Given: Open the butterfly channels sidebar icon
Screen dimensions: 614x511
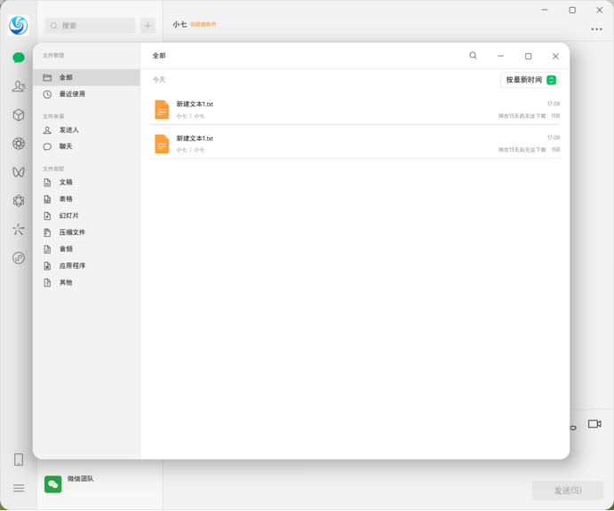Looking at the screenshot, I should (x=19, y=172).
